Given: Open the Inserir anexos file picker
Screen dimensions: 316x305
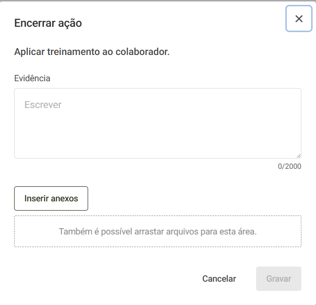Looking at the screenshot, I should pos(51,198).
